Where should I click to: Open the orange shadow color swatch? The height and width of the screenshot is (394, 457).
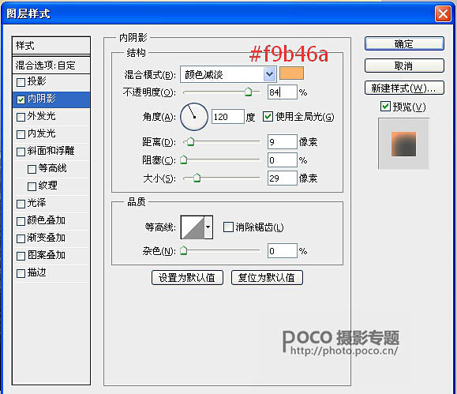click(x=291, y=73)
